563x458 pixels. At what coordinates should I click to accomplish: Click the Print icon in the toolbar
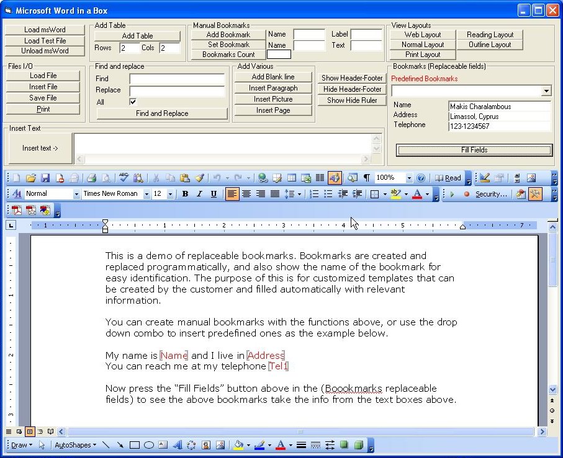(91, 178)
